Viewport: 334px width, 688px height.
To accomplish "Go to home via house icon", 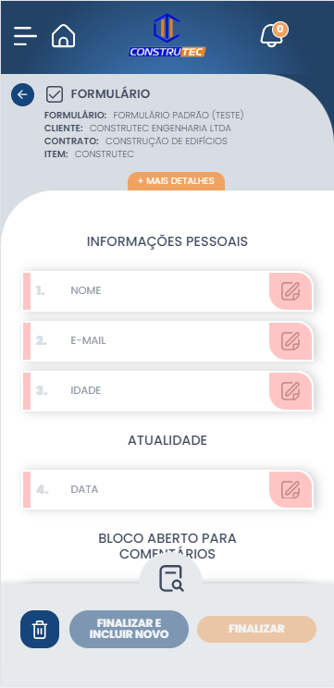I will coord(64,35).
